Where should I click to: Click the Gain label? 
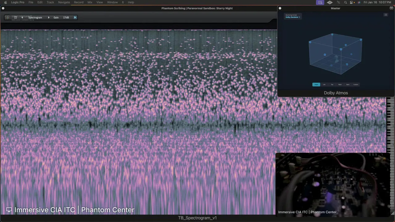coord(56,18)
